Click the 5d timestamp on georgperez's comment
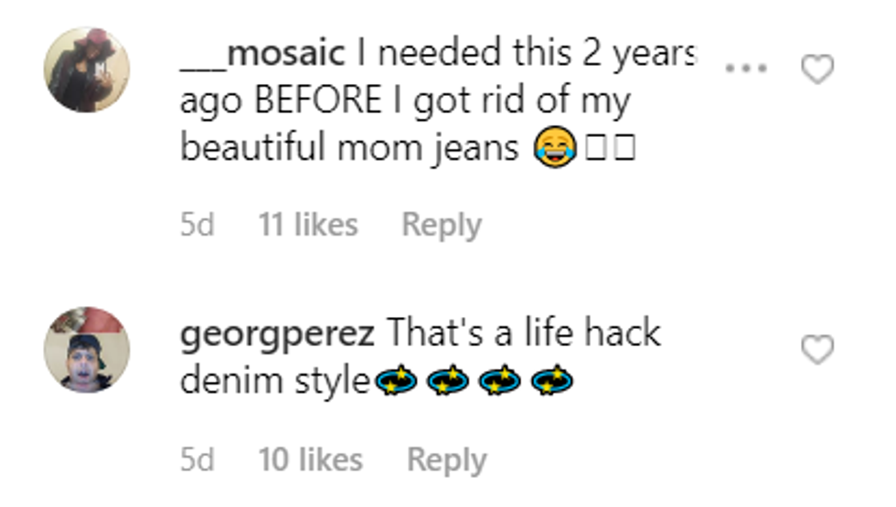This screenshot has width=896, height=507. [197, 459]
